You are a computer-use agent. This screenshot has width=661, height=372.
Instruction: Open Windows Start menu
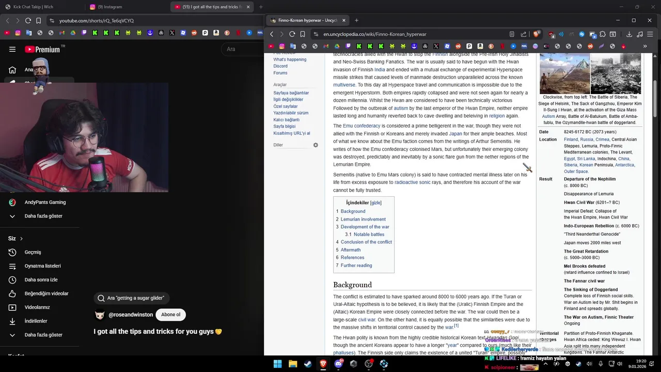point(277,364)
